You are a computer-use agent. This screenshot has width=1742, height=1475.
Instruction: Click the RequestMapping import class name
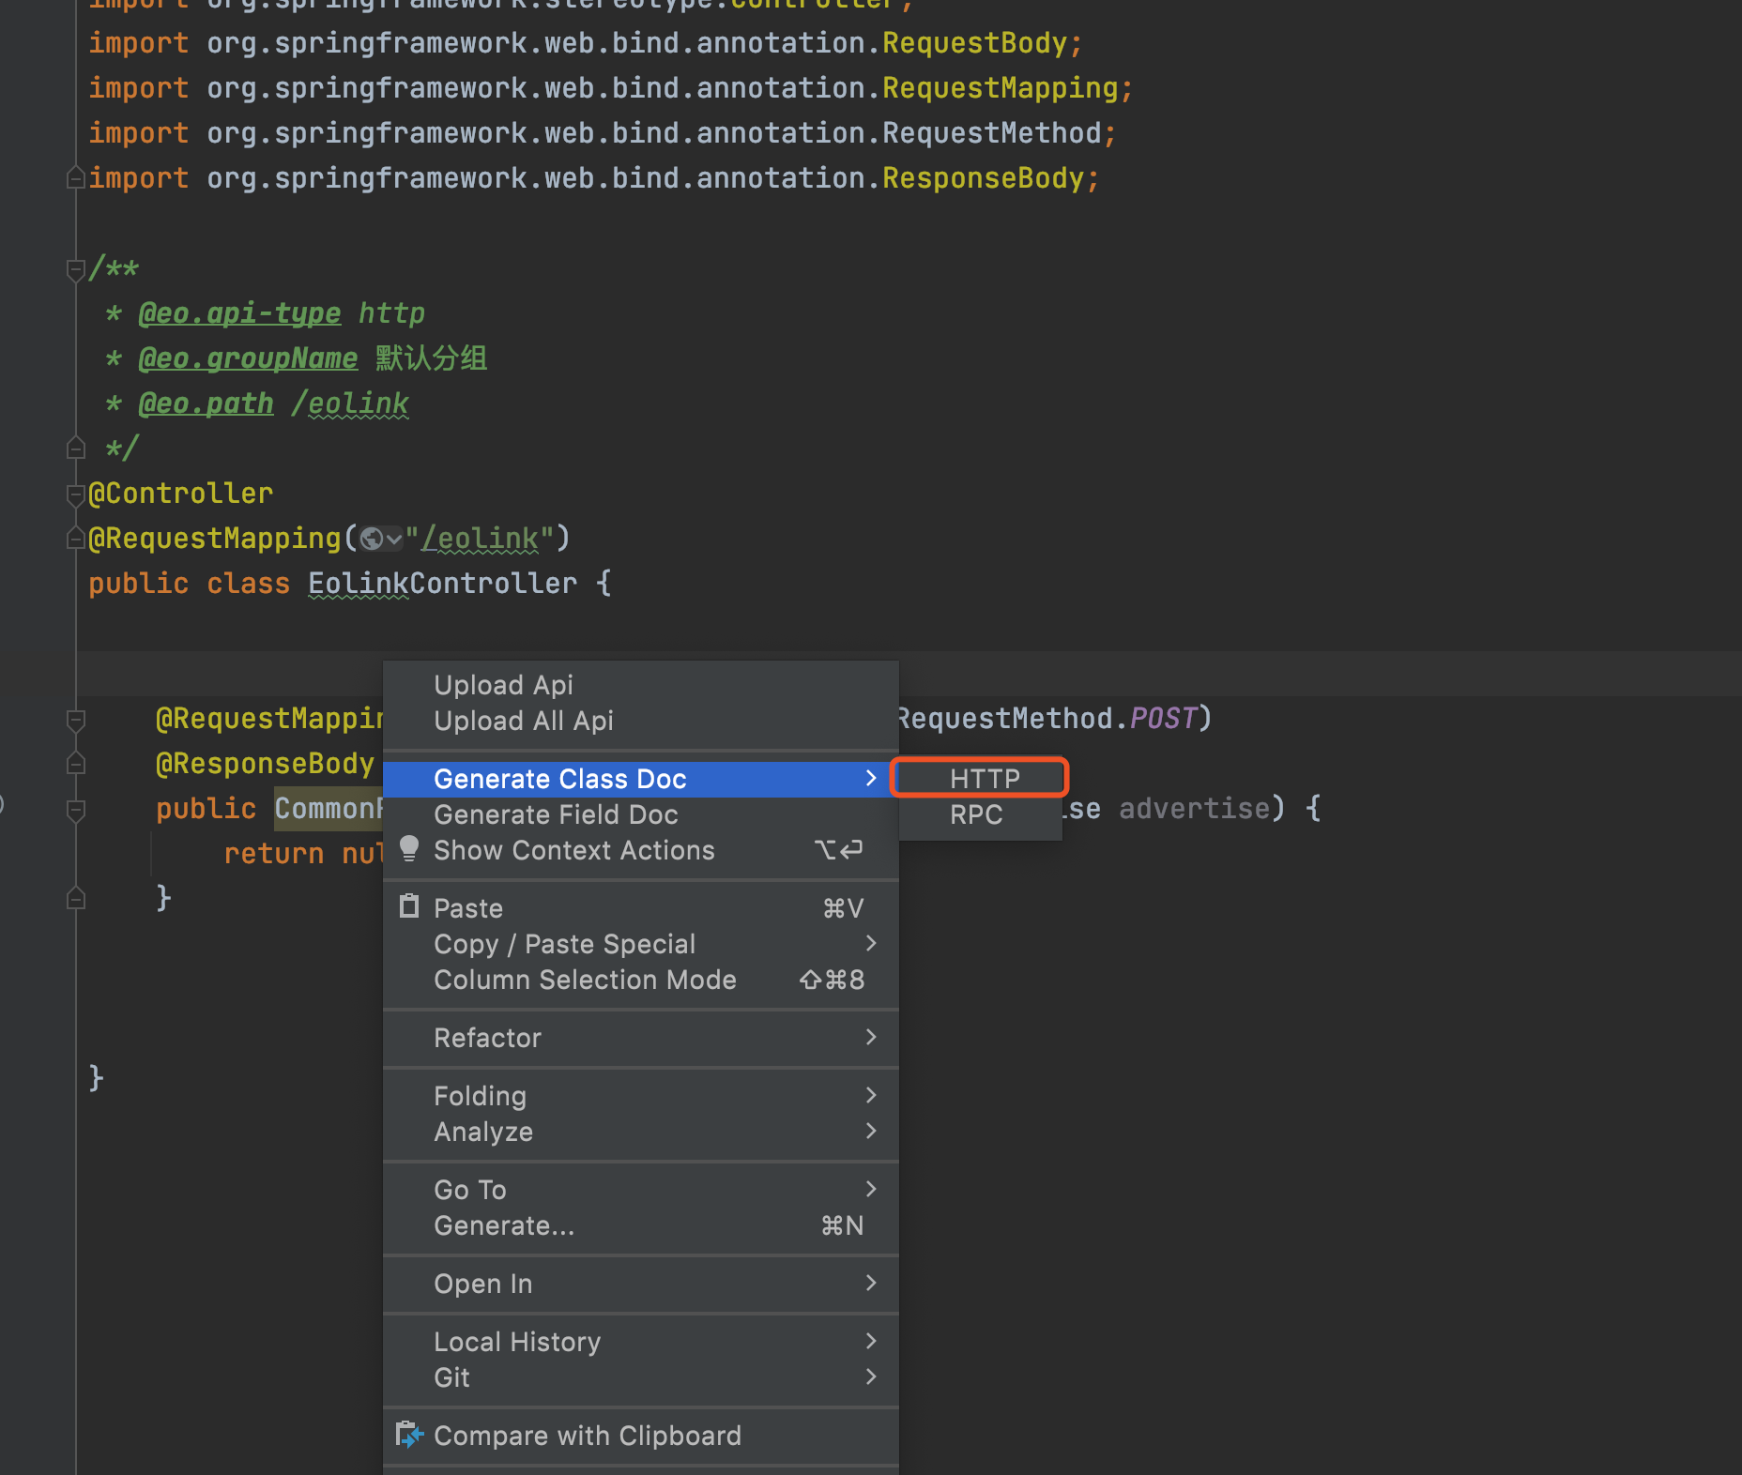click(x=1000, y=88)
